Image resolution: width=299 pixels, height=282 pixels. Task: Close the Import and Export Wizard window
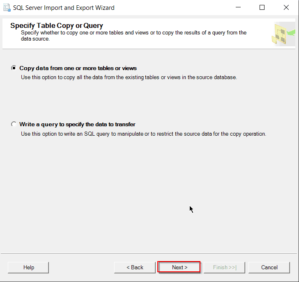tap(286, 7)
